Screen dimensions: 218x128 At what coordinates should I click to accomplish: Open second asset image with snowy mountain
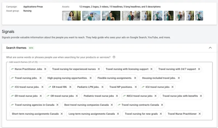91,16
